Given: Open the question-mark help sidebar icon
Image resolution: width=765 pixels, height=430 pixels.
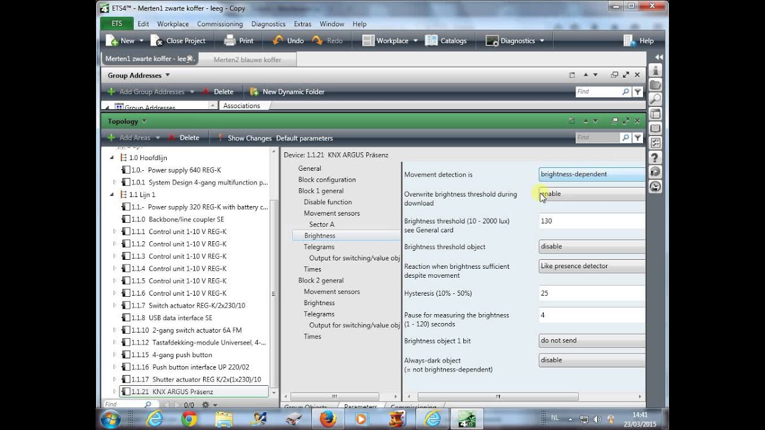Looking at the screenshot, I should pyautogui.click(x=656, y=158).
